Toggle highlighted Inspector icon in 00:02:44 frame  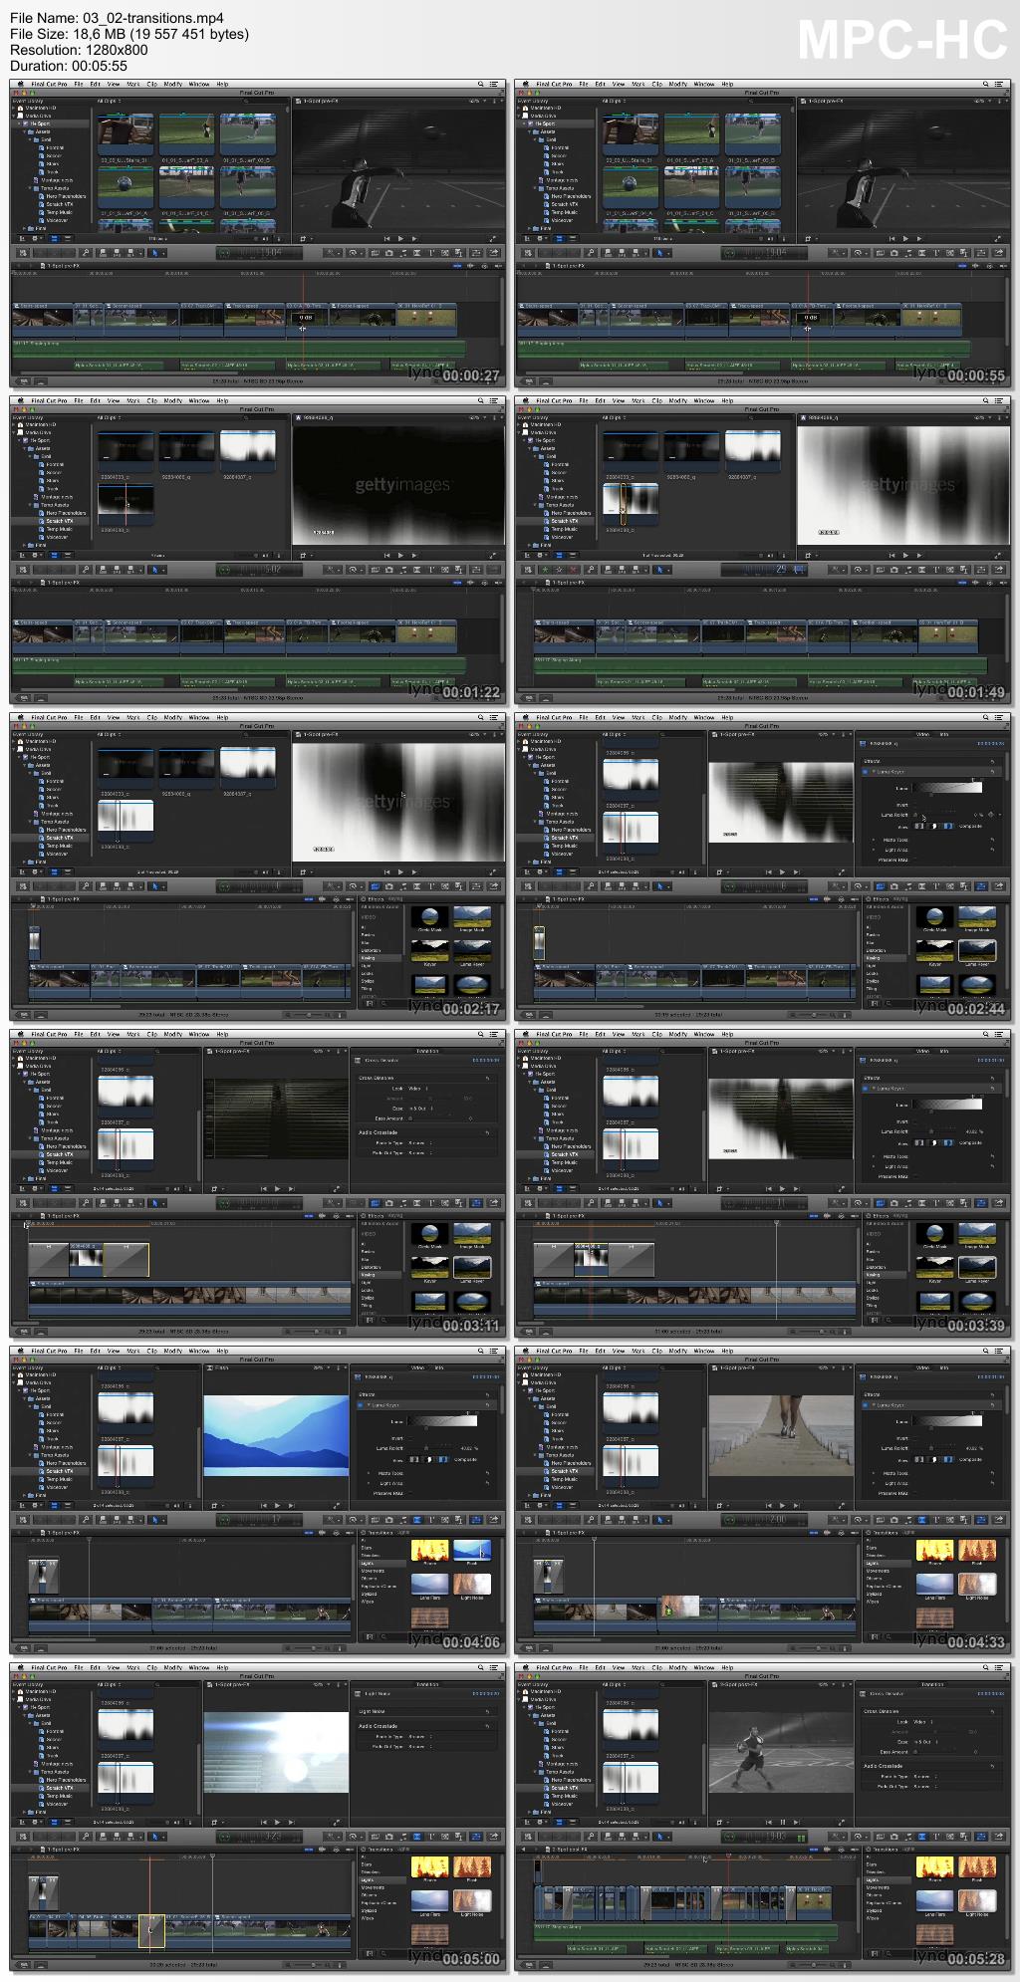(x=981, y=886)
